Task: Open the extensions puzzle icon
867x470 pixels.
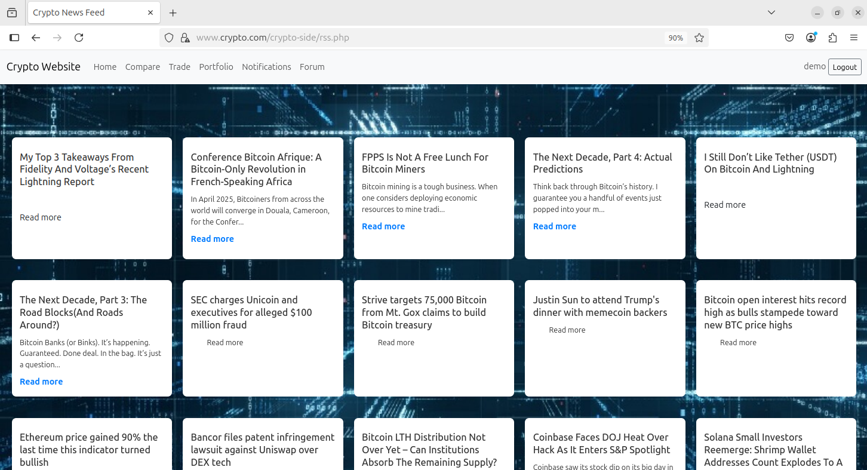Action: pos(832,38)
